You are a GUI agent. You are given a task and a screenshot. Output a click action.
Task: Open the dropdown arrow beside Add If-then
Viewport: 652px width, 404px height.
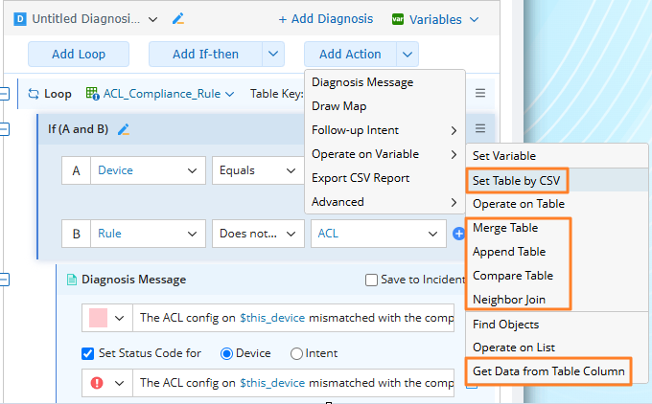tap(272, 55)
